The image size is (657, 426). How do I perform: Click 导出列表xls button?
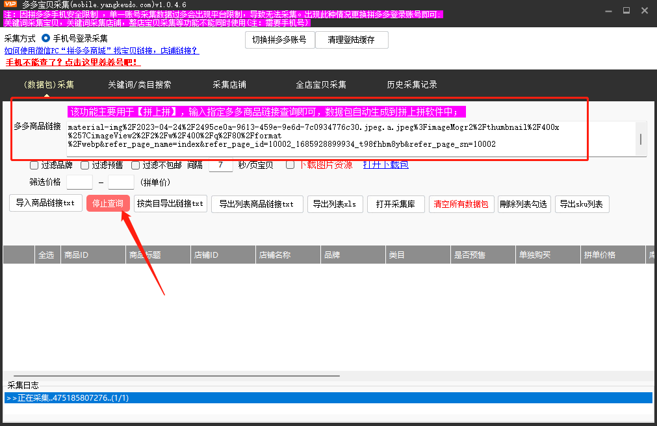coord(335,204)
